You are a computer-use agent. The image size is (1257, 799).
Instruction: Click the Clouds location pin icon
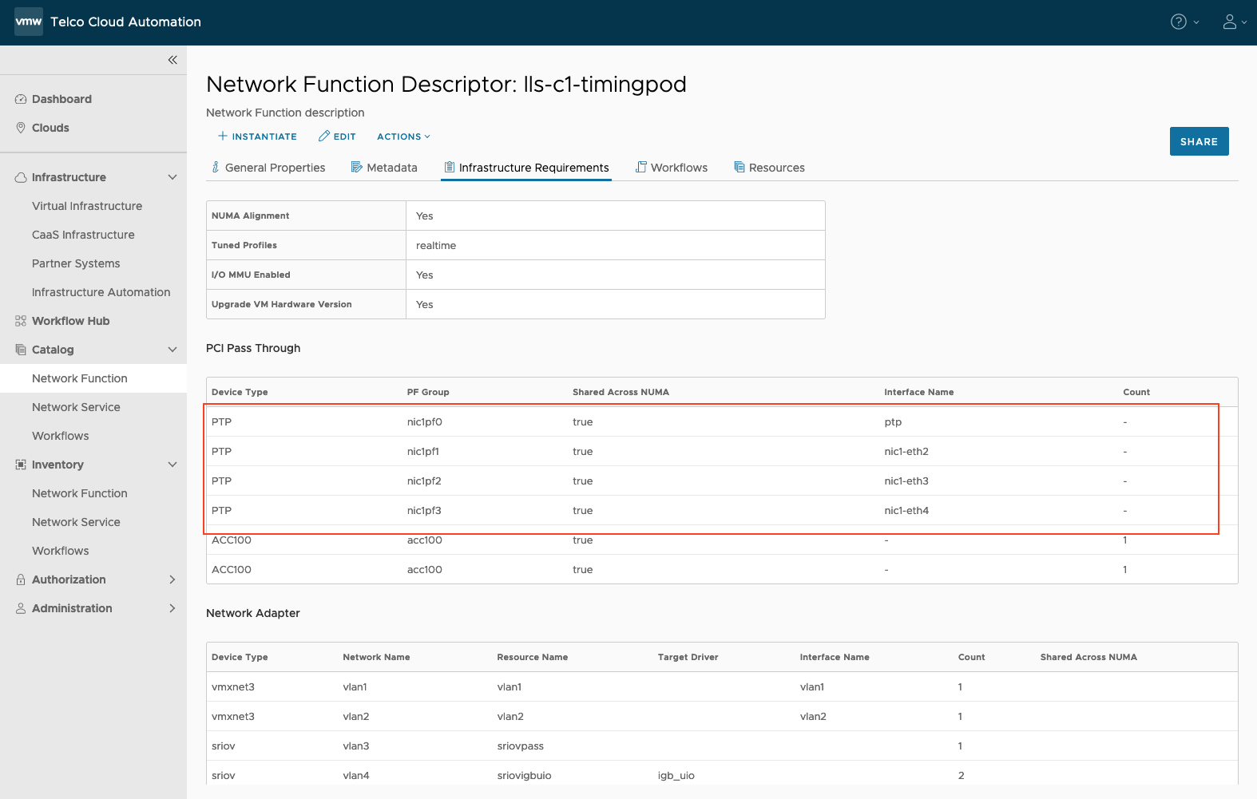[21, 128]
